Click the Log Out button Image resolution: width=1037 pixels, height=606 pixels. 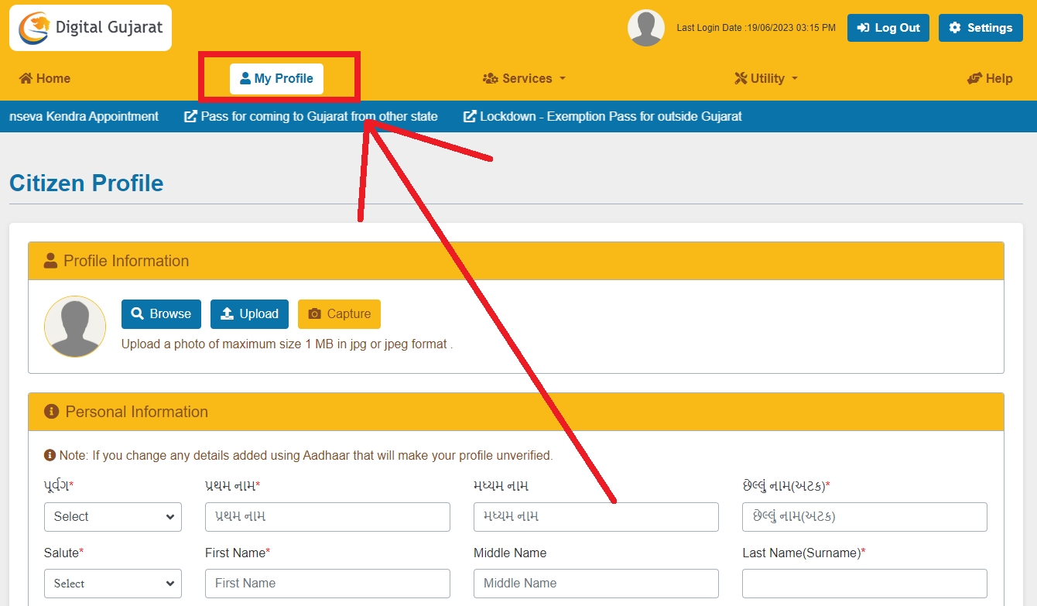pyautogui.click(x=888, y=28)
